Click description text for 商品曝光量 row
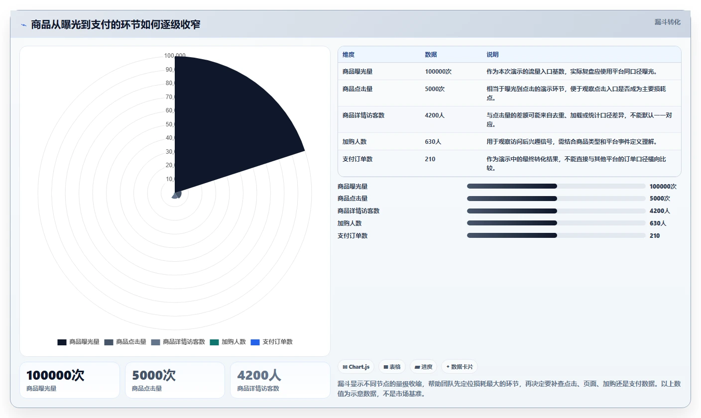701x418 pixels. [x=572, y=72]
